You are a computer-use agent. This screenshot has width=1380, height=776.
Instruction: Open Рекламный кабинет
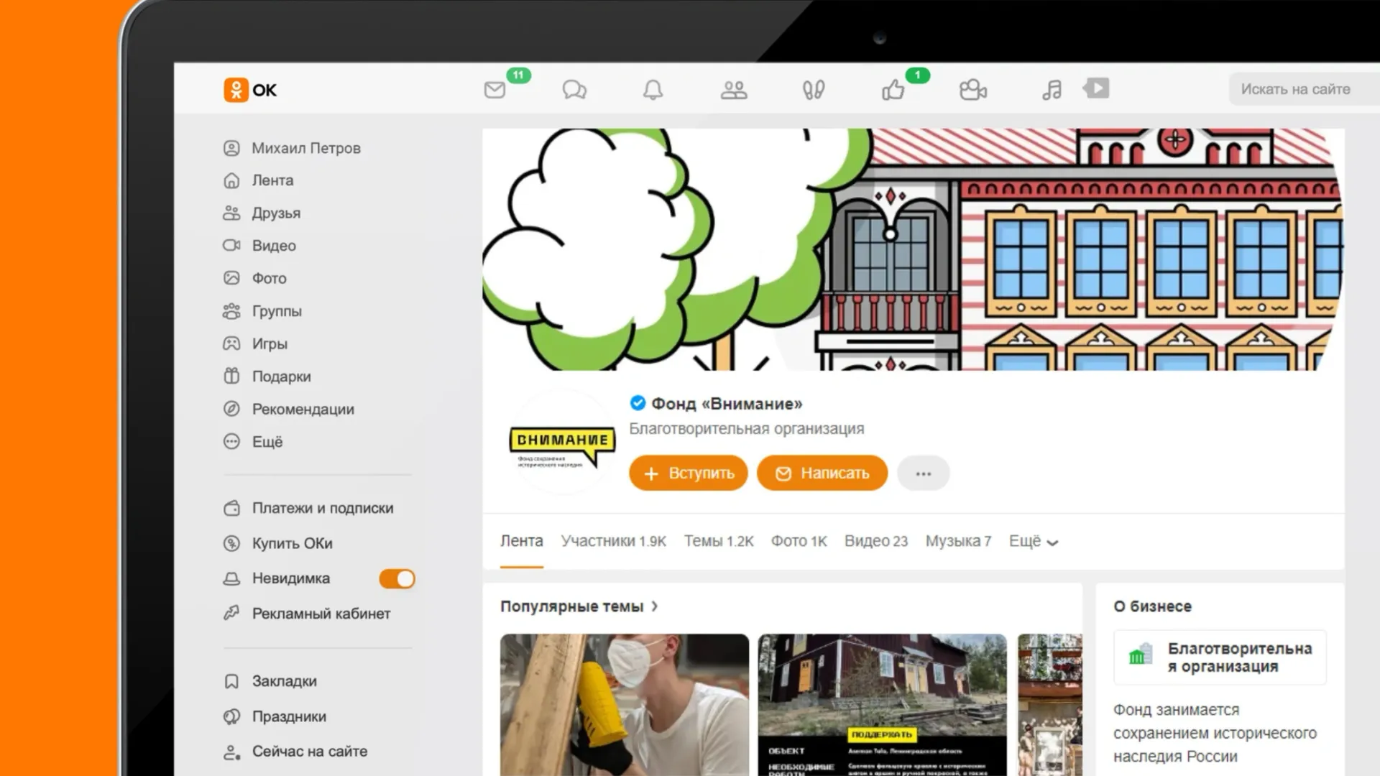[308, 614]
